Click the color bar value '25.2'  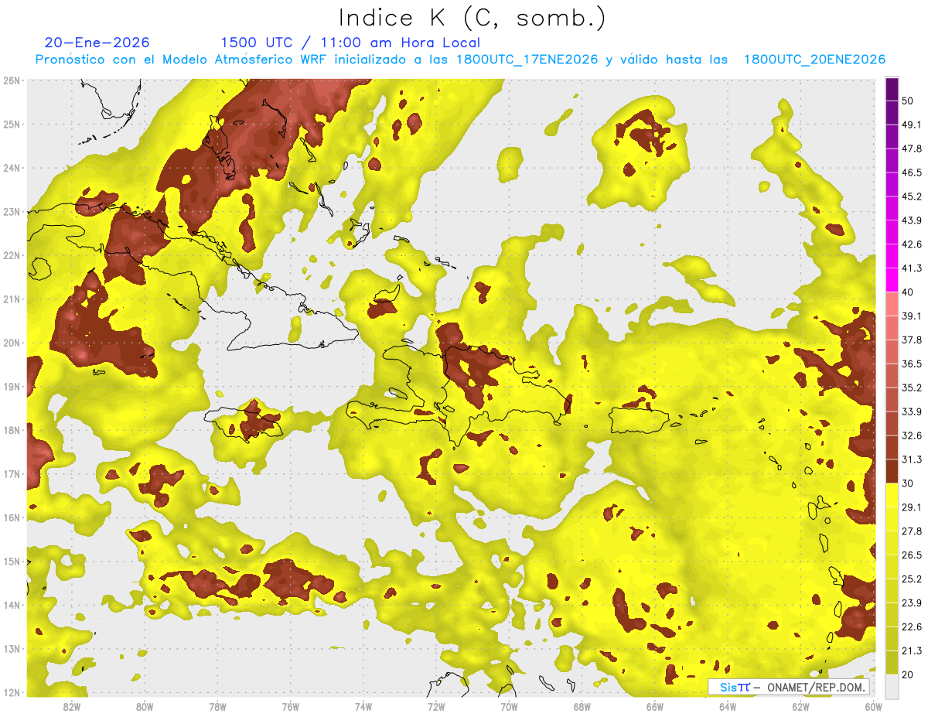(912, 579)
